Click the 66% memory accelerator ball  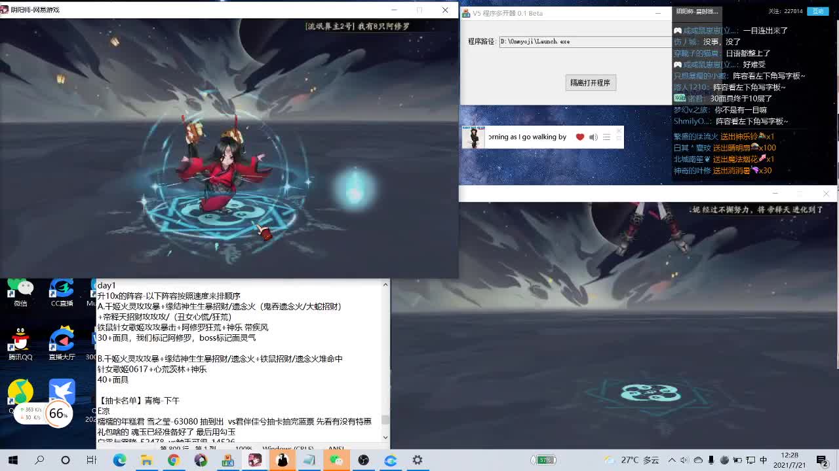click(x=58, y=413)
